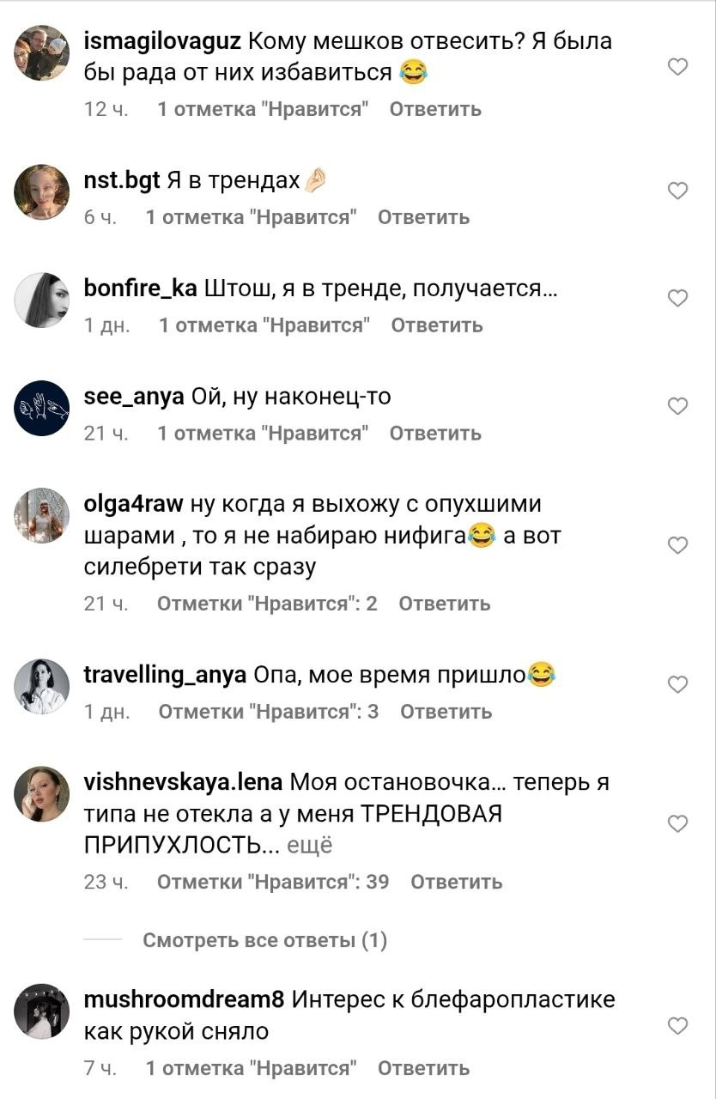Tap the heart on nst.bgt's comment
This screenshot has height=1099, width=716.
pyautogui.click(x=678, y=191)
